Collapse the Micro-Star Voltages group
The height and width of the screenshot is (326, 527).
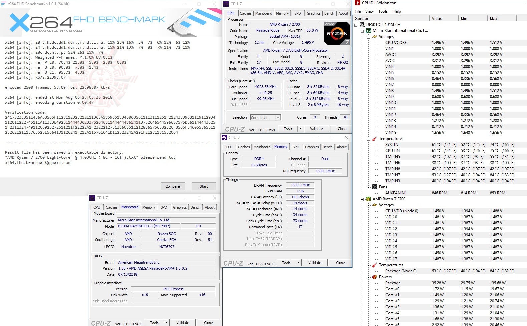click(369, 37)
